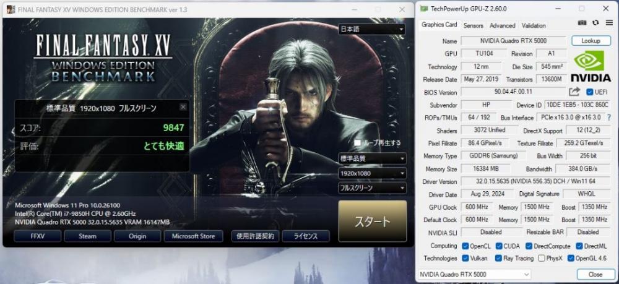This screenshot has width=619, height=284.
Task: Toggle the CUDA checkbox
Action: (x=500, y=246)
